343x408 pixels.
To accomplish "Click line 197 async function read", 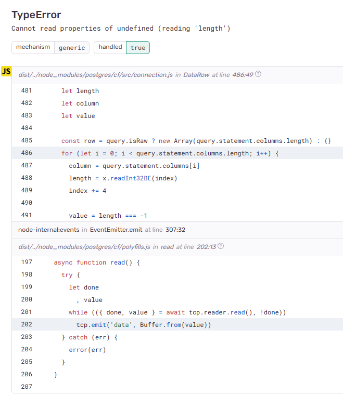I will click(97, 262).
